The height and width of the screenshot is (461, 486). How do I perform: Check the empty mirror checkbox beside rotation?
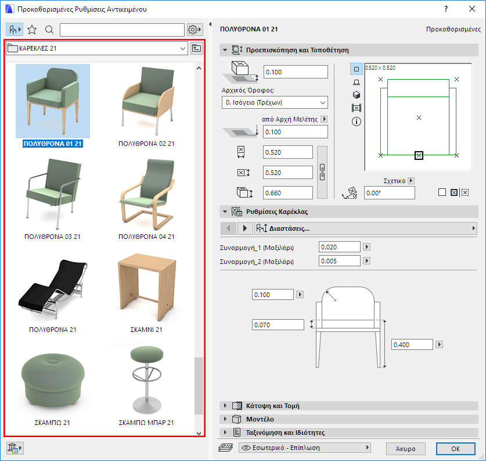click(442, 192)
